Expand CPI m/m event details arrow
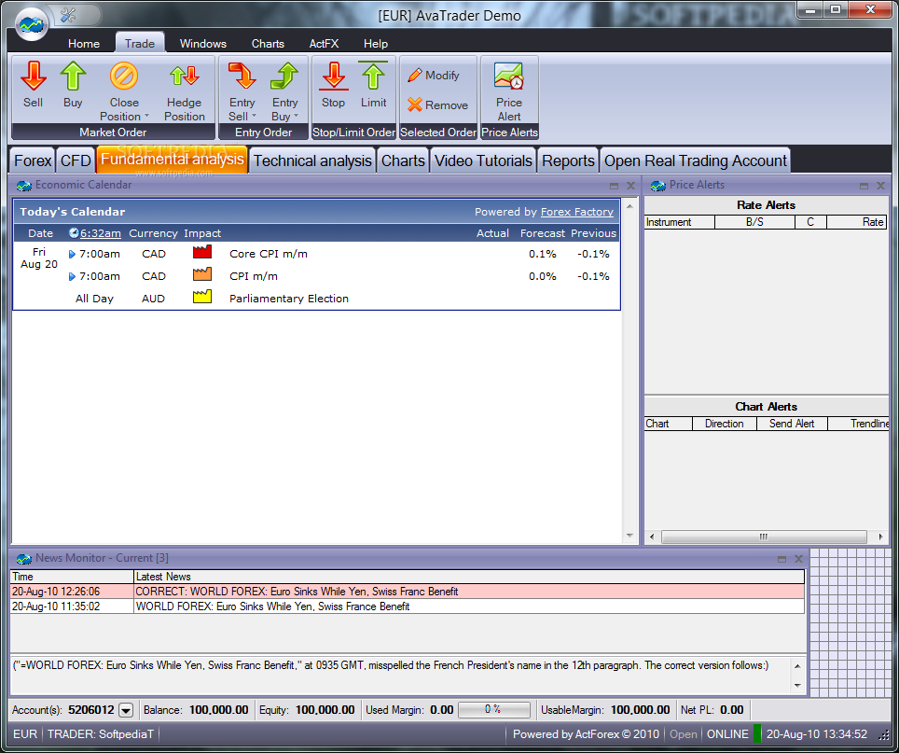The image size is (899, 753). 72,276
